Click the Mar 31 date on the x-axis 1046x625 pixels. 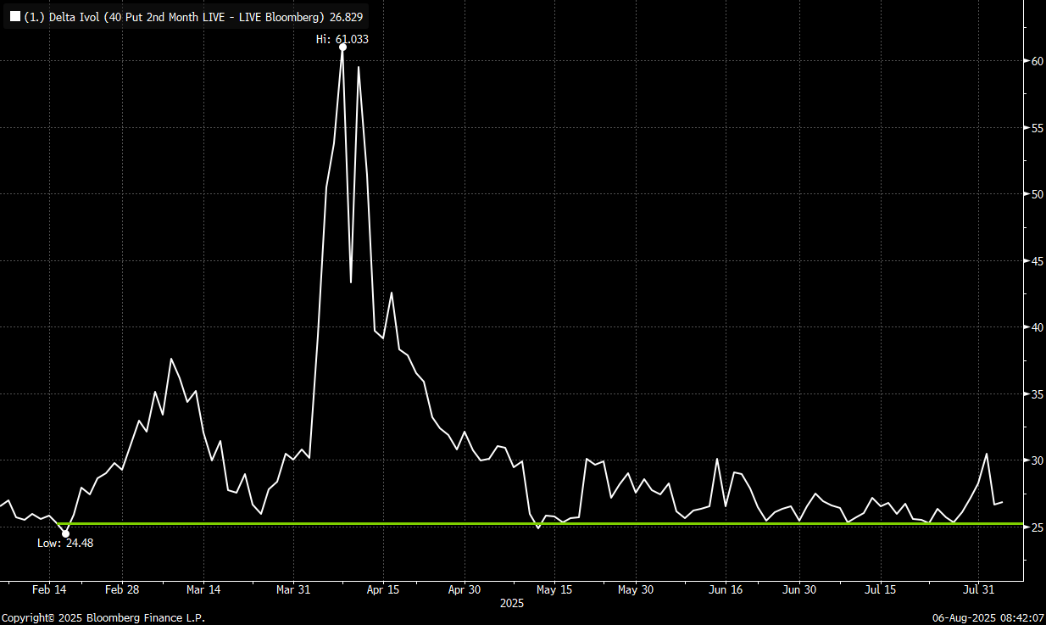(x=292, y=589)
